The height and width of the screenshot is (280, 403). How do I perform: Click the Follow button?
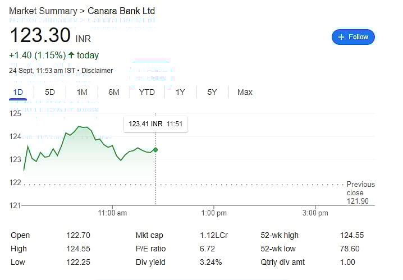click(353, 37)
